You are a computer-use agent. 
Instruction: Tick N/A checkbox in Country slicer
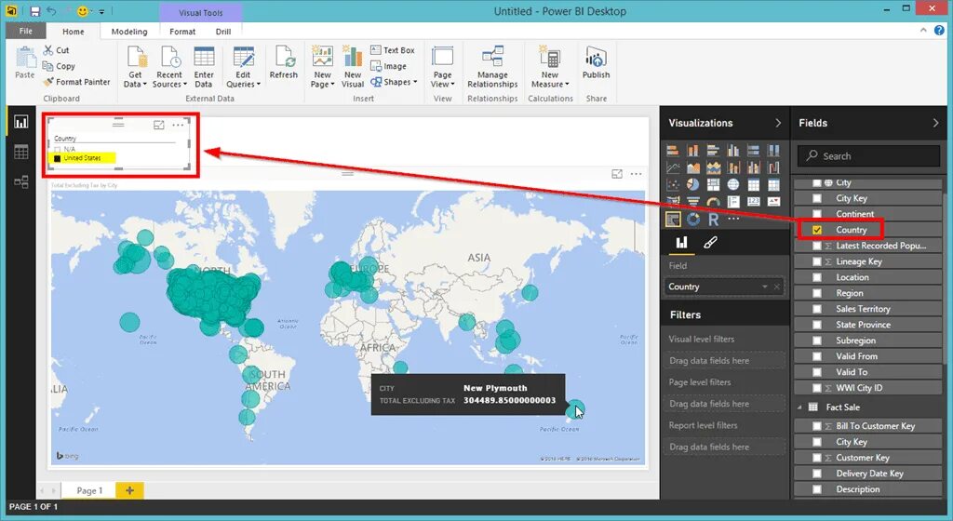[58, 150]
